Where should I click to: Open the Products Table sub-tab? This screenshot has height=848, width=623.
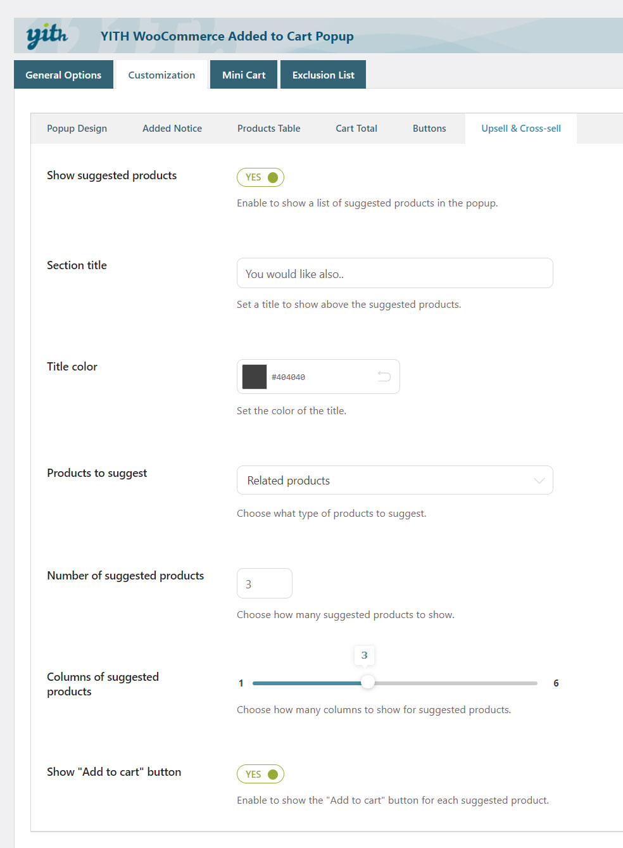(x=268, y=129)
